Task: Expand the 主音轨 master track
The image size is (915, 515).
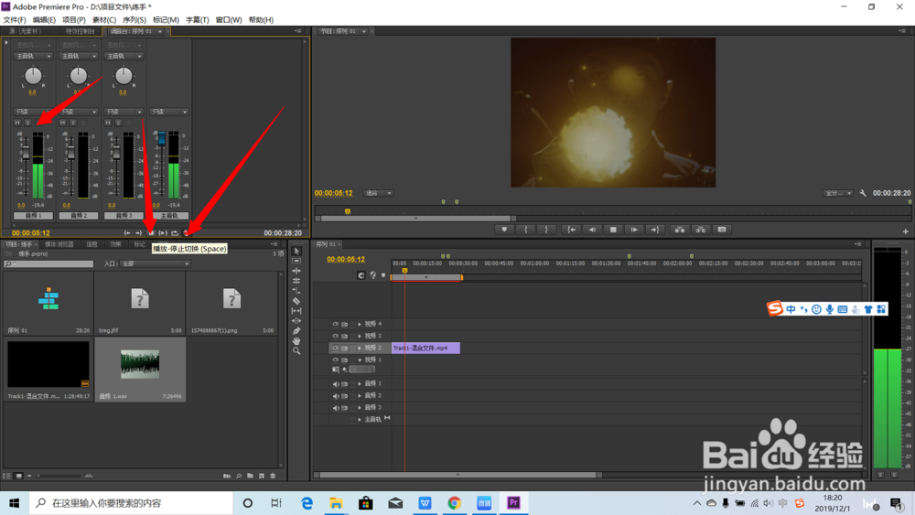Action: tap(360, 419)
